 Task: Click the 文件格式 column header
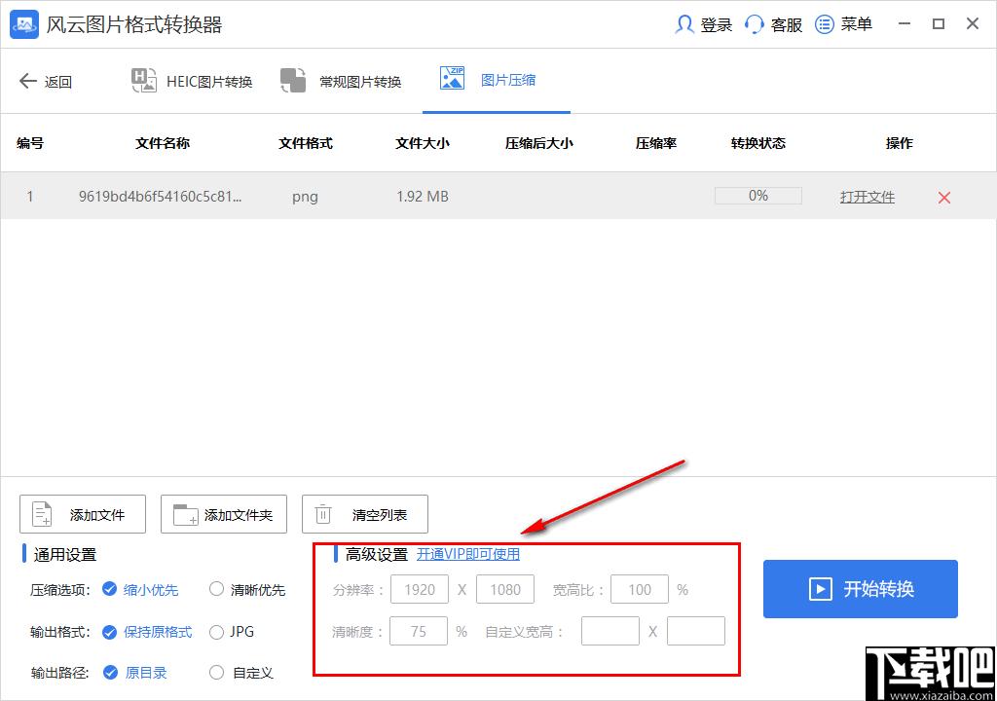point(306,144)
